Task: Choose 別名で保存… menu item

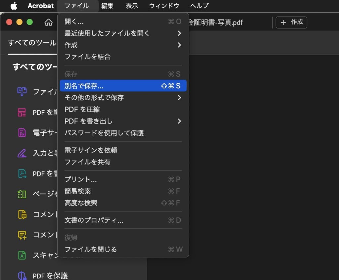Action: click(x=123, y=86)
